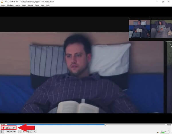Screen dimensions: 172x134
Task: Toggle loop repeat mode
Action: click(31, 132)
